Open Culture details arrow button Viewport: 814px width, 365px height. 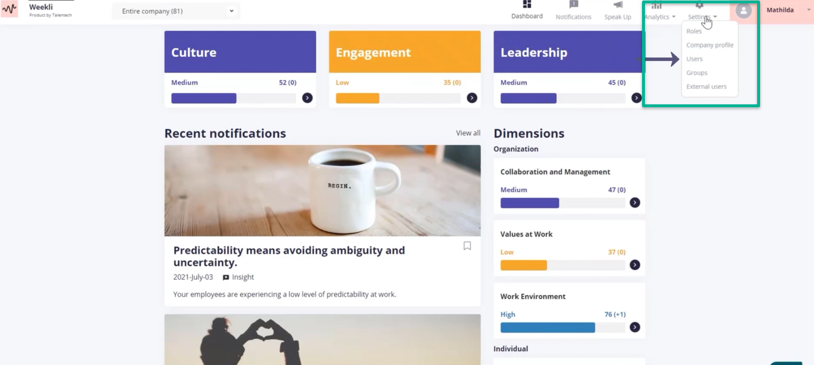click(307, 98)
